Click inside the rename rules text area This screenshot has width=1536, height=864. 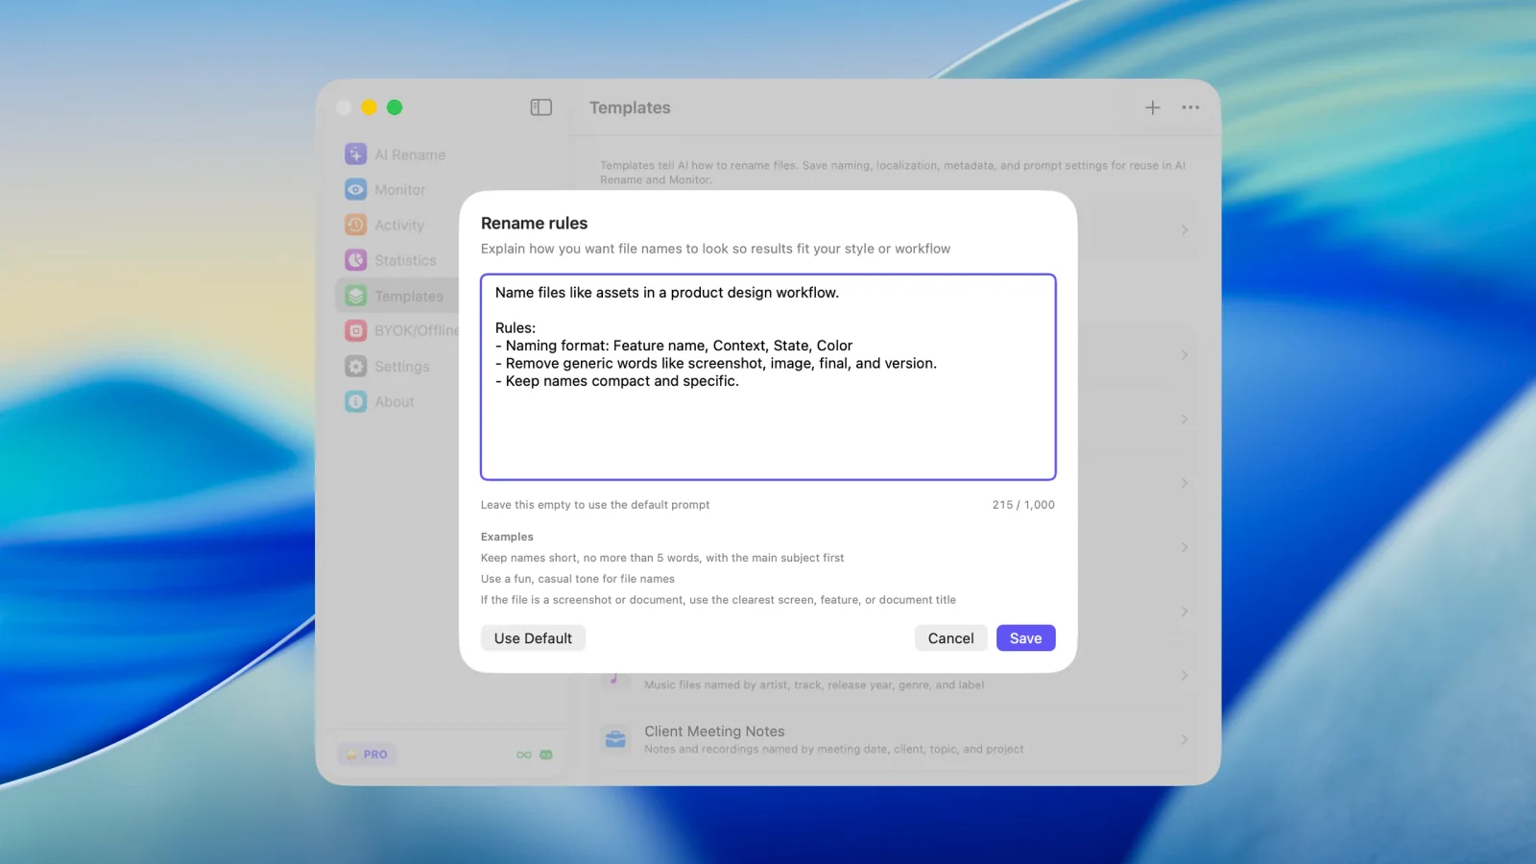[x=768, y=377]
